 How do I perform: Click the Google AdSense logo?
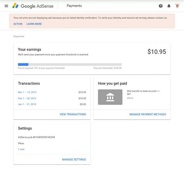pyautogui.click(x=33, y=6)
